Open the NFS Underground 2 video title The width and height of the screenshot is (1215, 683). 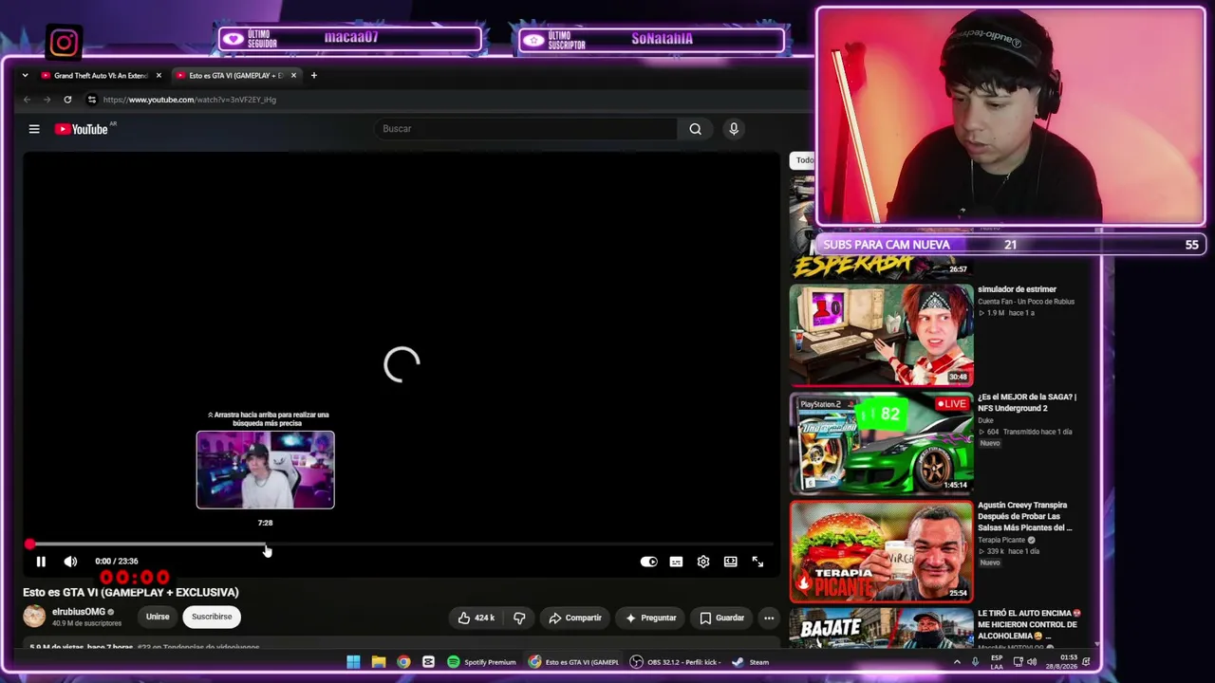[x=1027, y=402]
